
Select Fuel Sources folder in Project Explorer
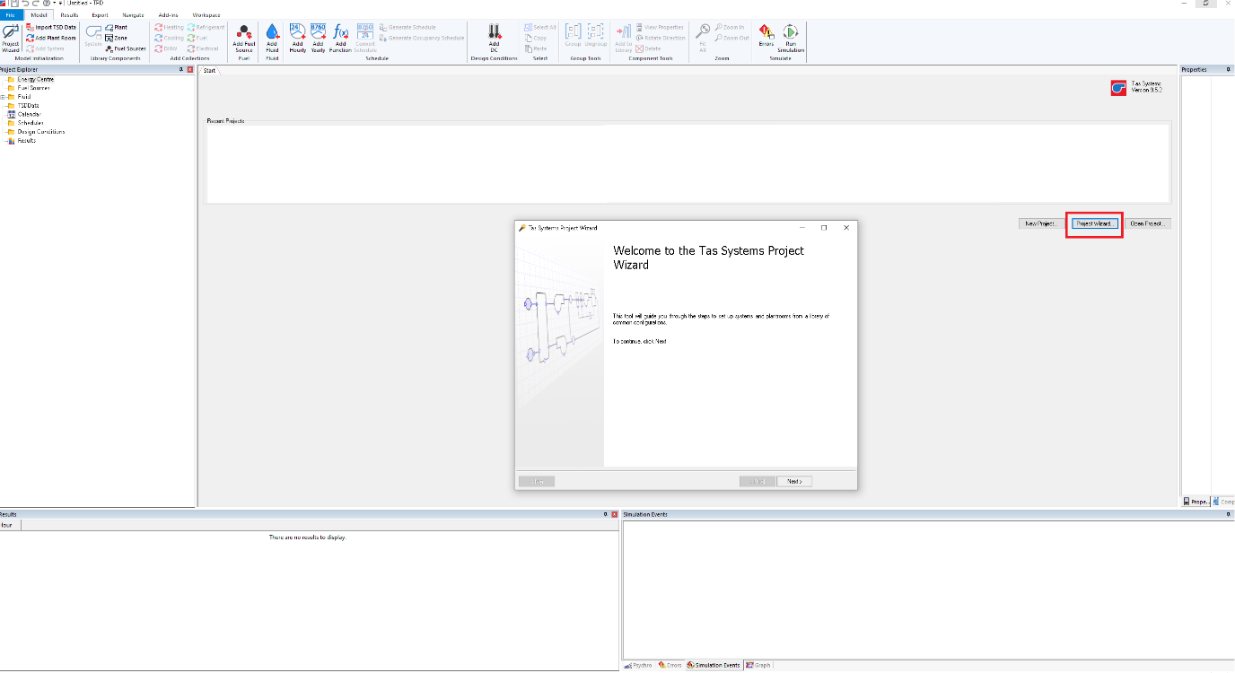coord(33,88)
